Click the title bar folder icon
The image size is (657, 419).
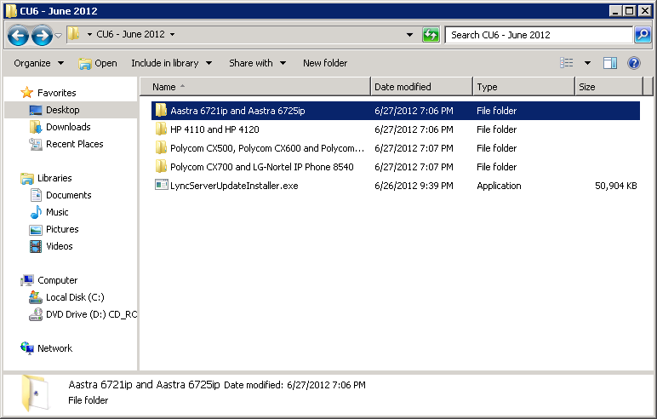coord(11,11)
